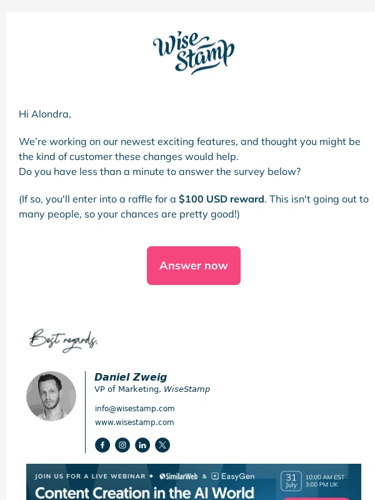Click Daniel Zweig's profile photo

pyautogui.click(x=51, y=396)
